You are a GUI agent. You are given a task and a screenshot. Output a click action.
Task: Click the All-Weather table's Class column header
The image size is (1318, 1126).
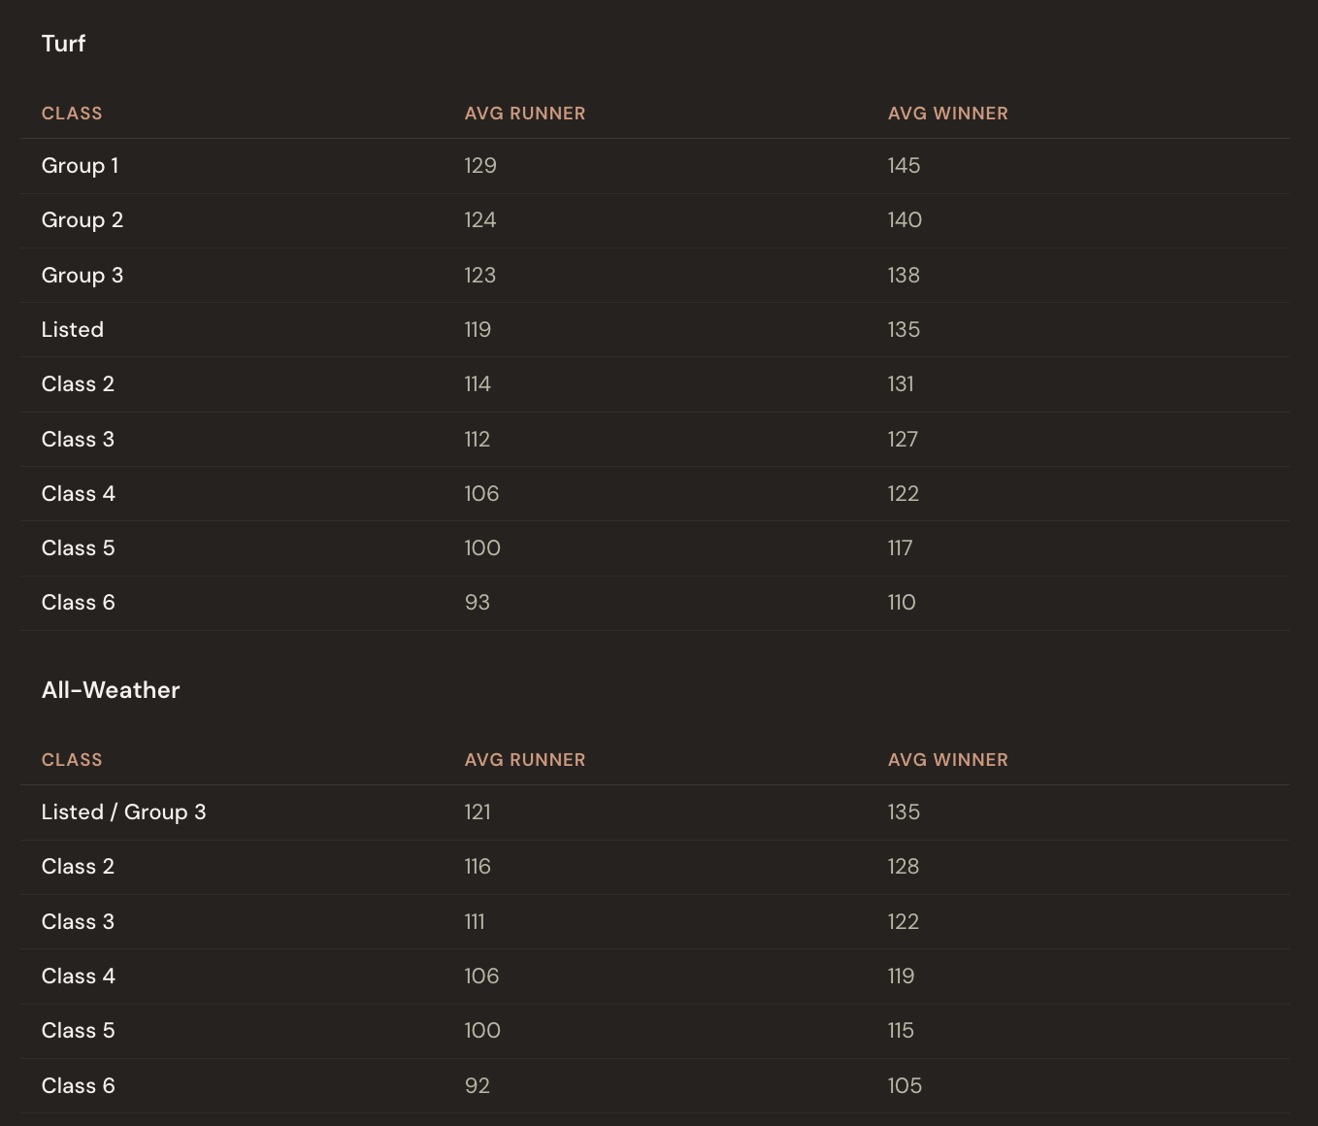(x=72, y=760)
